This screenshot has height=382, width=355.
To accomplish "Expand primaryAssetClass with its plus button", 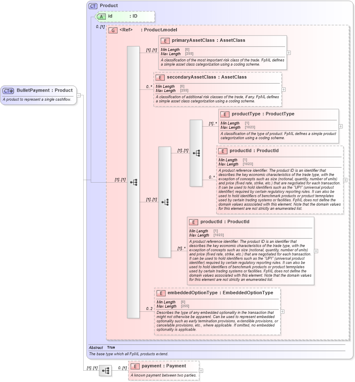I will tap(289, 53).
